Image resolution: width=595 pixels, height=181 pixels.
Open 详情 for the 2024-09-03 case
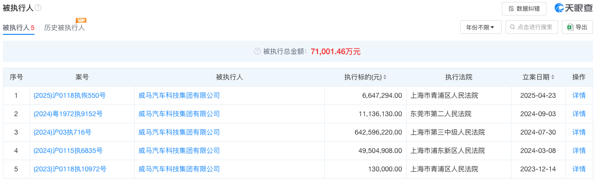click(x=579, y=114)
